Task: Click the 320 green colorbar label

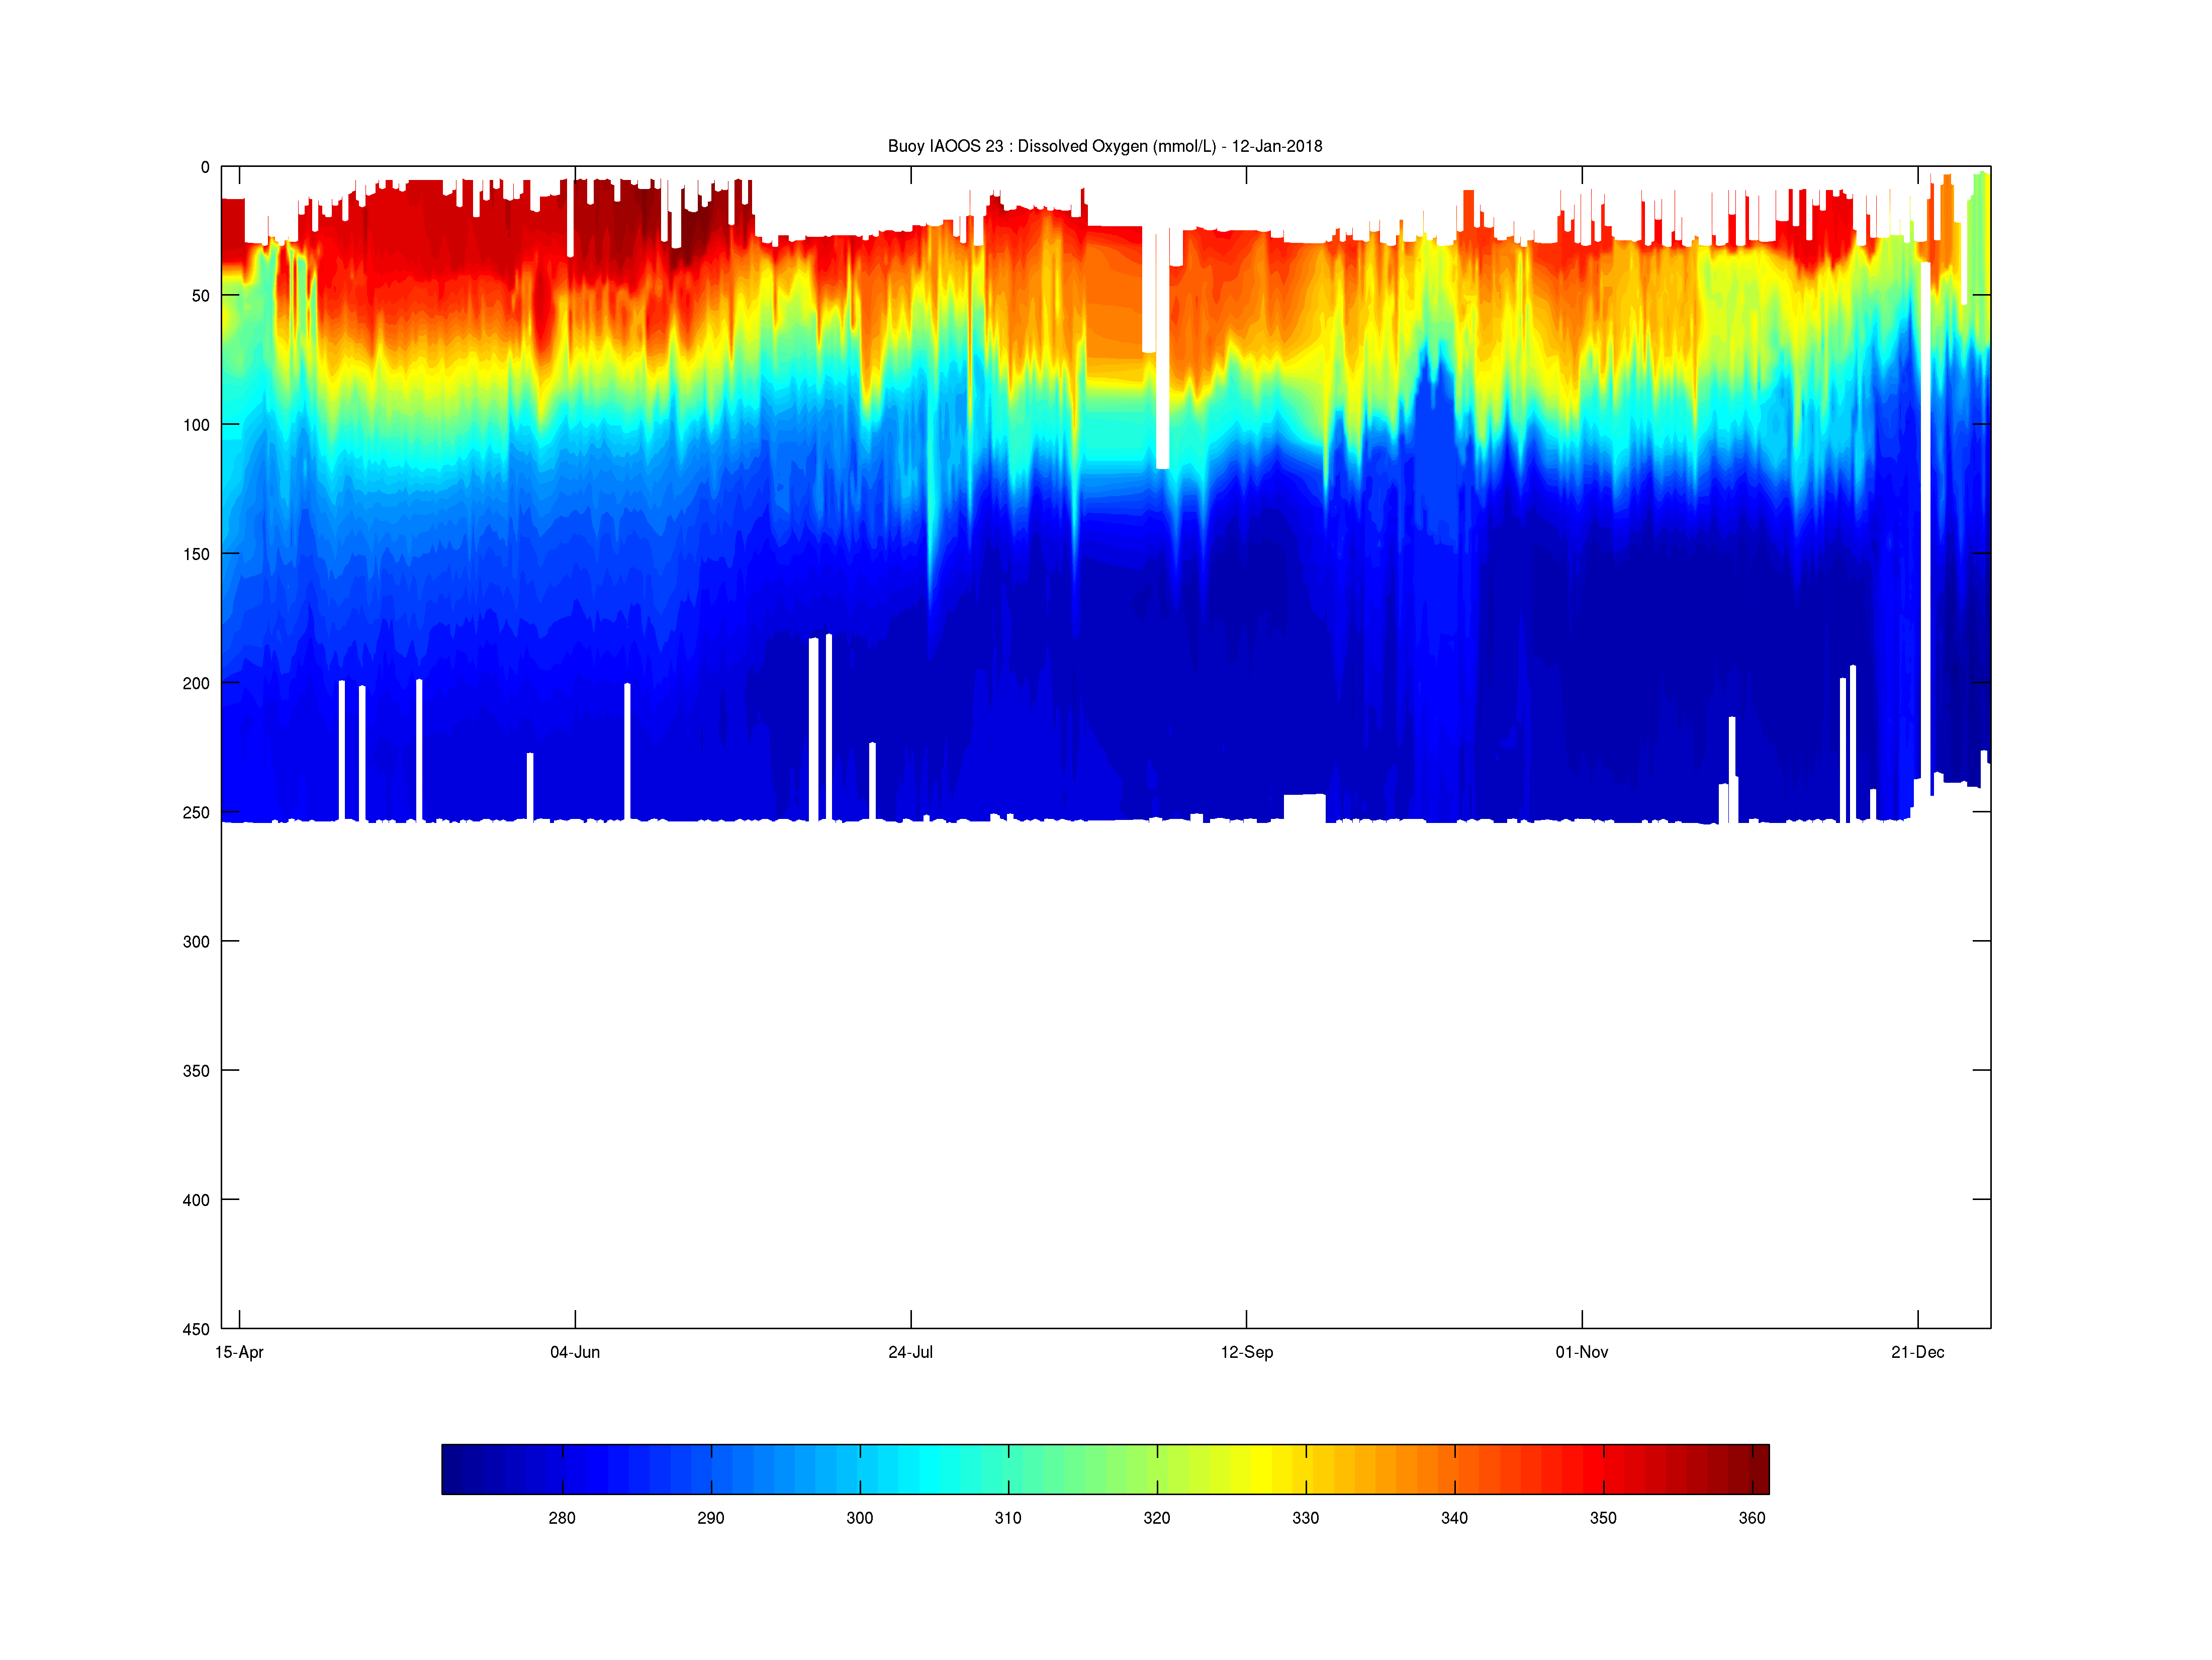Action: coord(1157,1518)
